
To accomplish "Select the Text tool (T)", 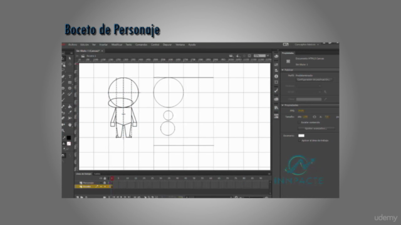I will [70, 76].
